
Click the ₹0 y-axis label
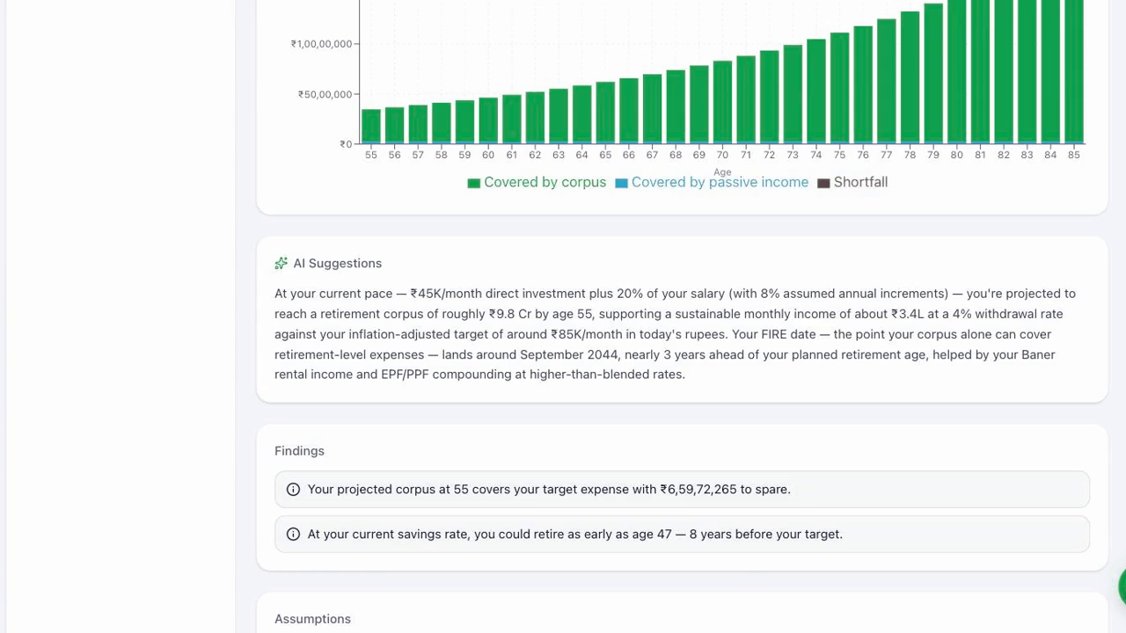(346, 144)
